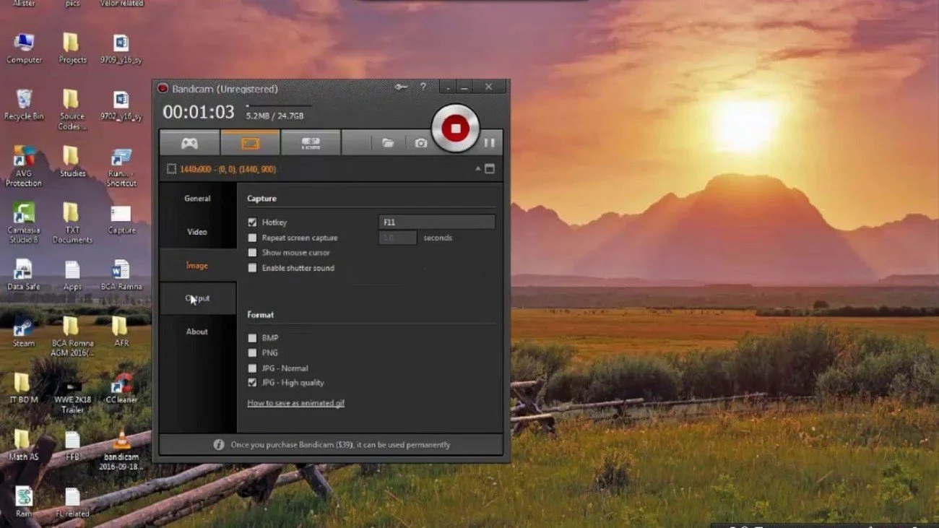The width and height of the screenshot is (939, 528).
Task: Collapse the panel using the small up arrow
Action: [477, 169]
